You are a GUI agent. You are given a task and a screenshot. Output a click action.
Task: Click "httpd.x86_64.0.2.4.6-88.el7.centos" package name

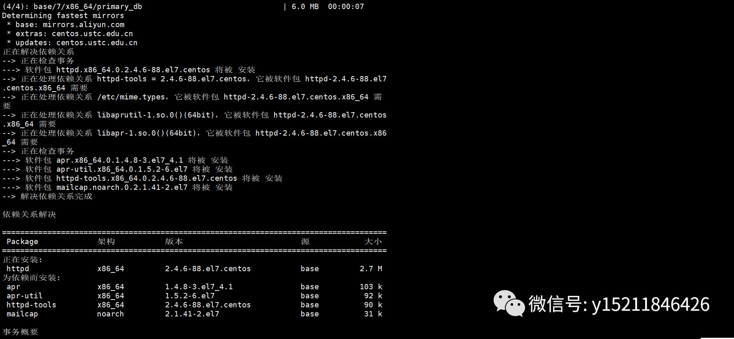(x=133, y=70)
